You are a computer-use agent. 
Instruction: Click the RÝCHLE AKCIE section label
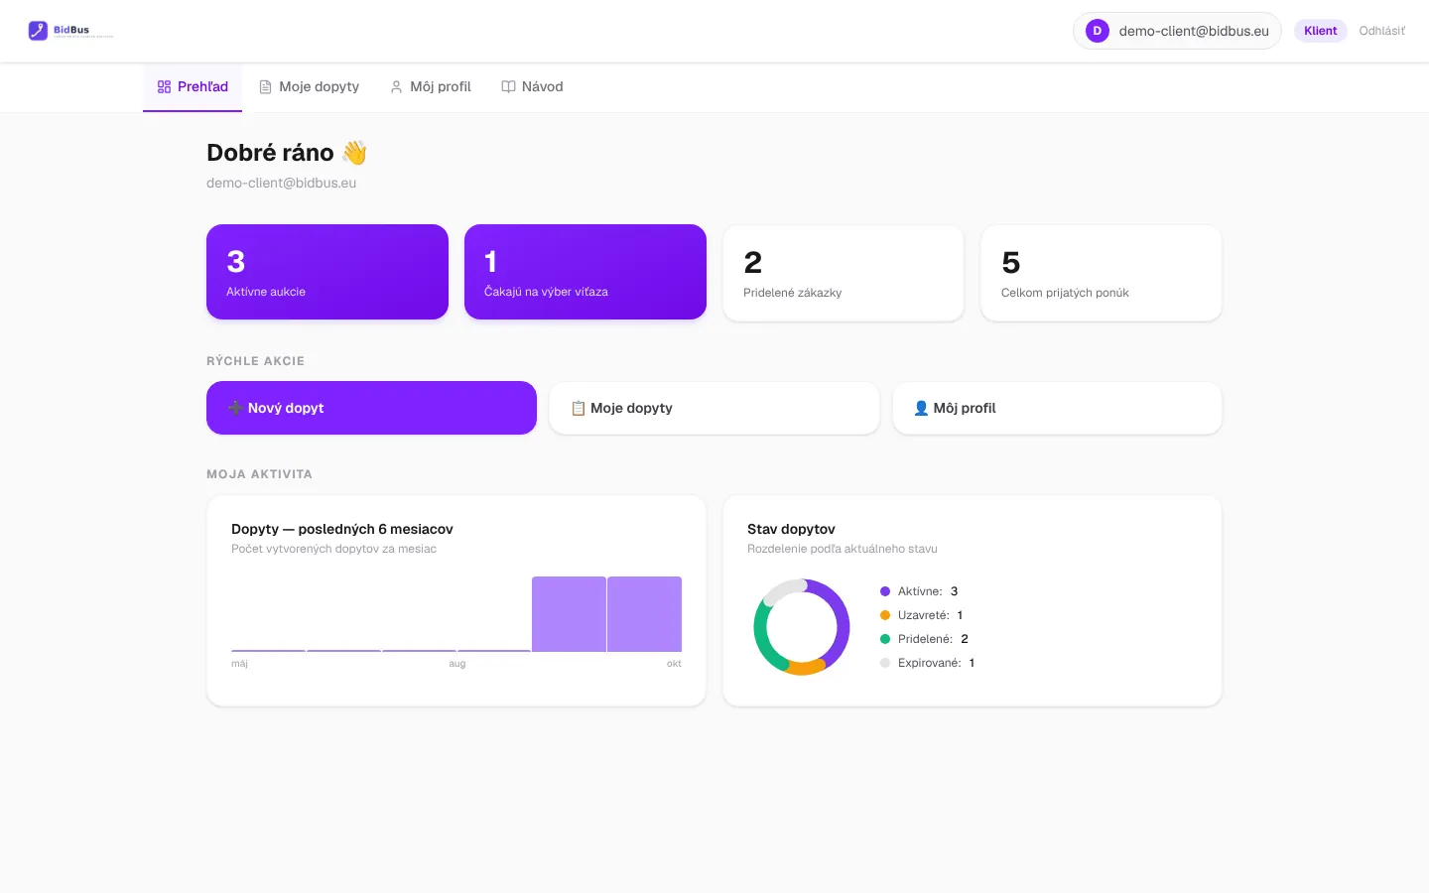pyautogui.click(x=256, y=361)
